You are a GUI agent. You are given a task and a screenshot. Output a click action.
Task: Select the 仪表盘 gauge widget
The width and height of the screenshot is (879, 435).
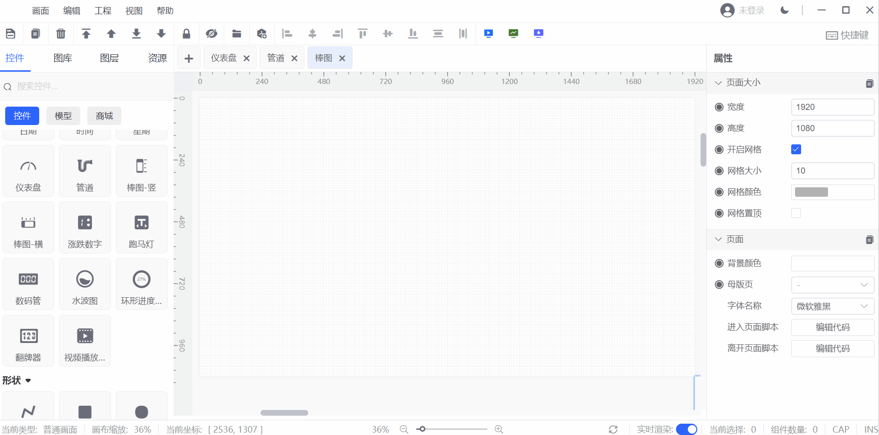click(x=28, y=171)
